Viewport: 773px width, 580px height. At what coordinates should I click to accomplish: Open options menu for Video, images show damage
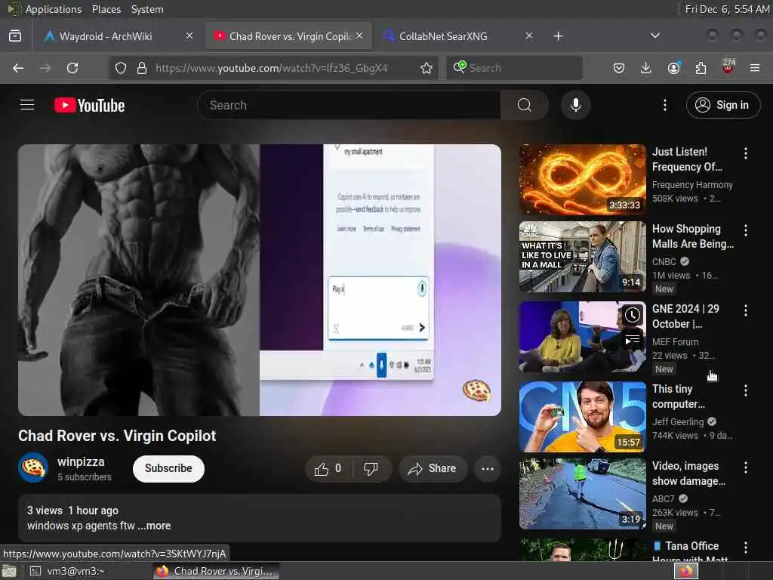tap(745, 467)
